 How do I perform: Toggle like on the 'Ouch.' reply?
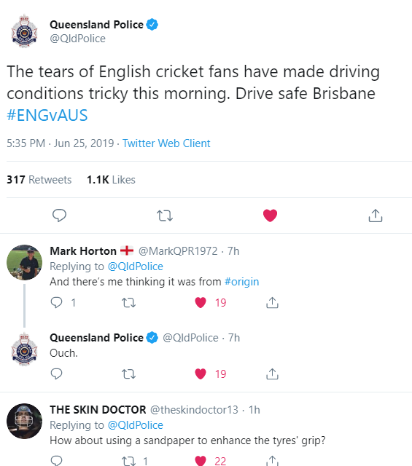pyautogui.click(x=201, y=374)
